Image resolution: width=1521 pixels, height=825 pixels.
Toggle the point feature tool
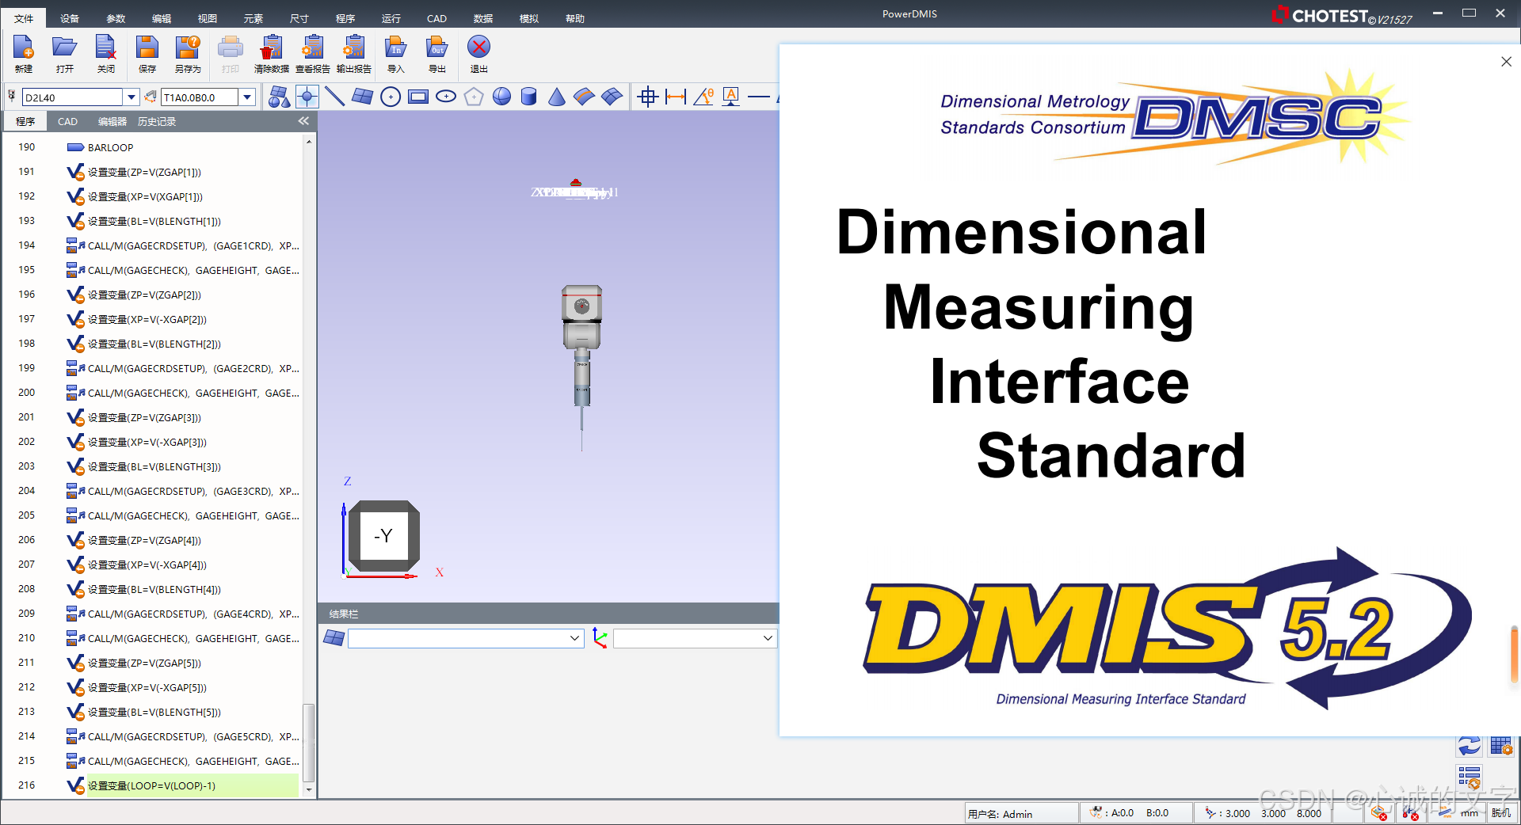pyautogui.click(x=307, y=97)
